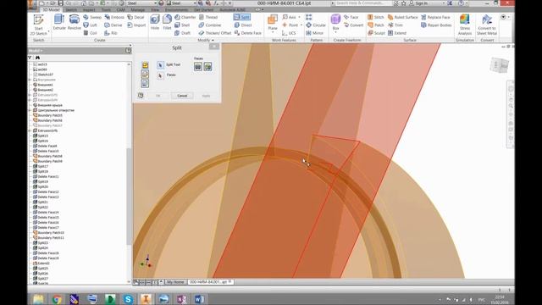The image size is (542, 305).
Task: Select the Circular pattern tool
Action: pos(316,25)
